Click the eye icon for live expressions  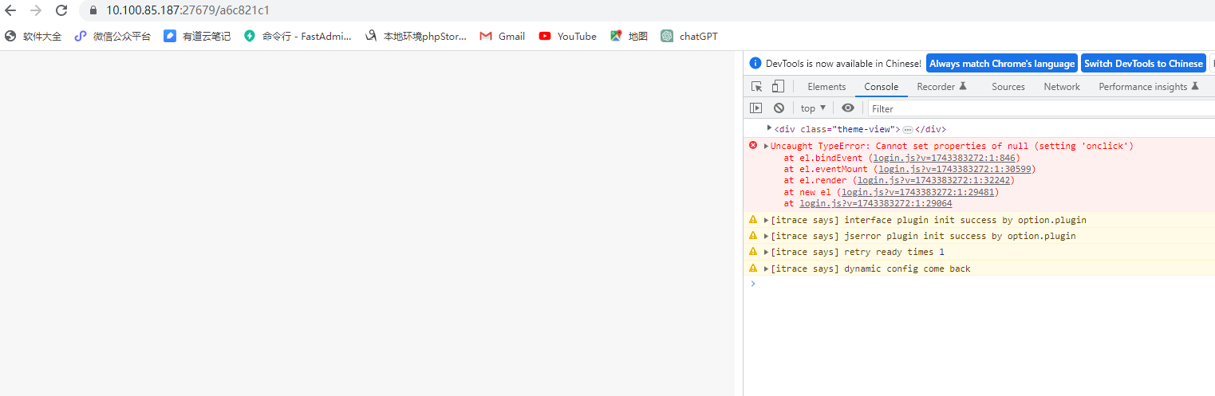tap(847, 108)
